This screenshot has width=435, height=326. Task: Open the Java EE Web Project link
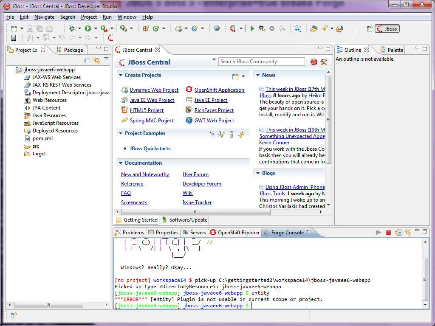pyautogui.click(x=152, y=100)
